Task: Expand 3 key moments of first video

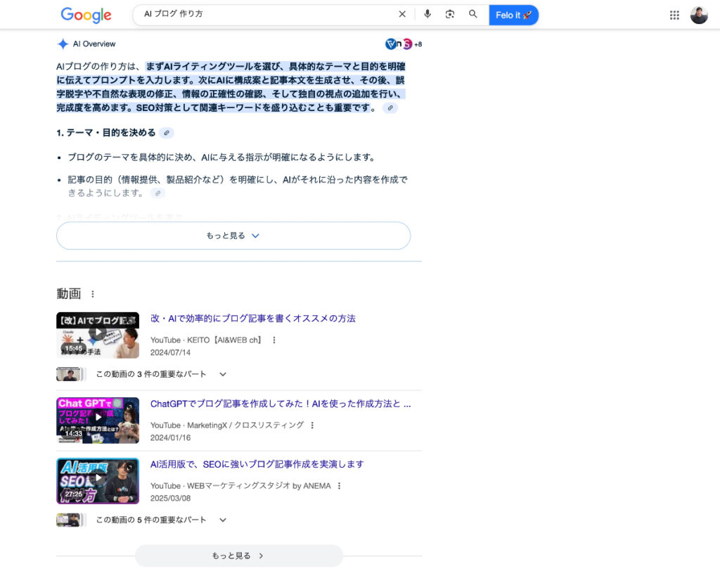Action: (x=222, y=374)
